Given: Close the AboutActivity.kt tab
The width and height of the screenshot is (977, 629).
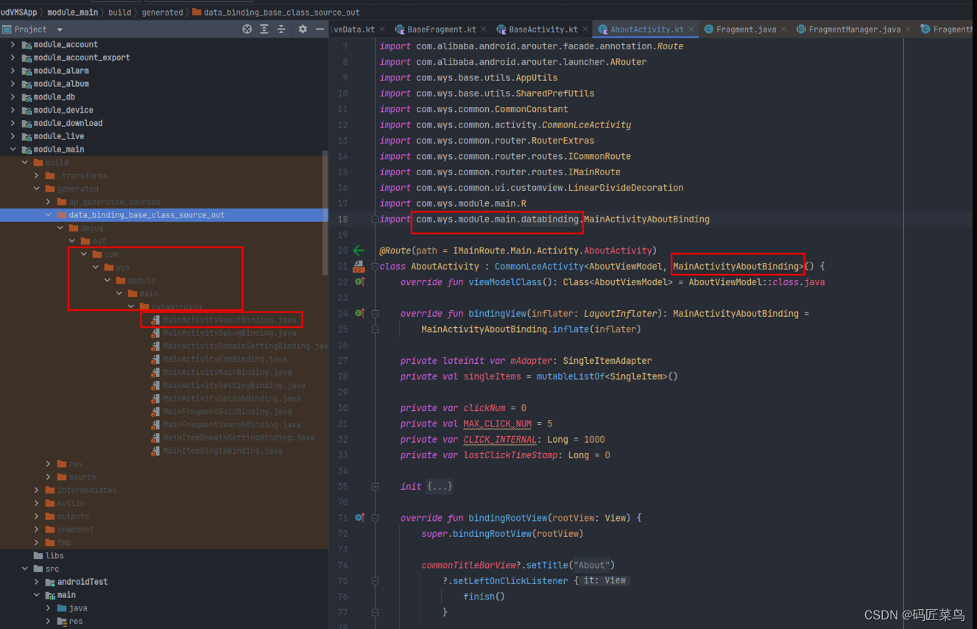Looking at the screenshot, I should pos(692,29).
